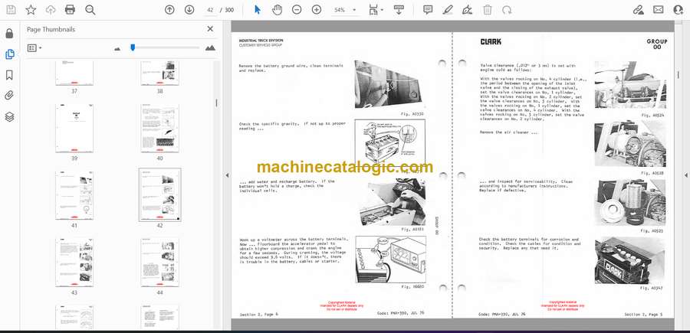Viewport: 690px width, 333px height.
Task: Click the zoom in plus button
Action: click(x=317, y=10)
